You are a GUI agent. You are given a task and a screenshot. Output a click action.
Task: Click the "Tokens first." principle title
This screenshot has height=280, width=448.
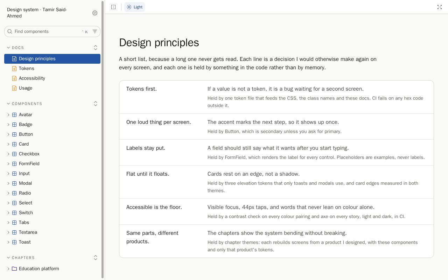(x=141, y=89)
